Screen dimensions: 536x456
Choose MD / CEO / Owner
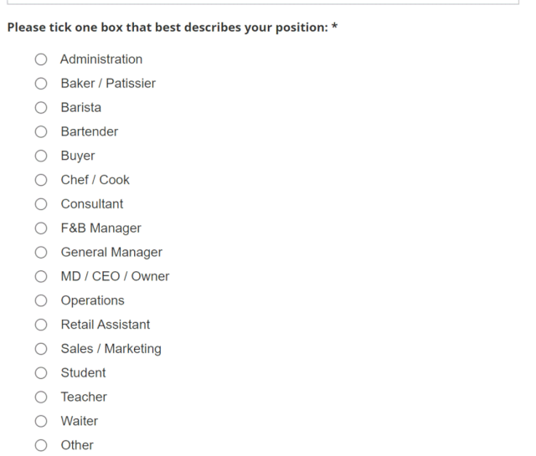[x=41, y=276]
